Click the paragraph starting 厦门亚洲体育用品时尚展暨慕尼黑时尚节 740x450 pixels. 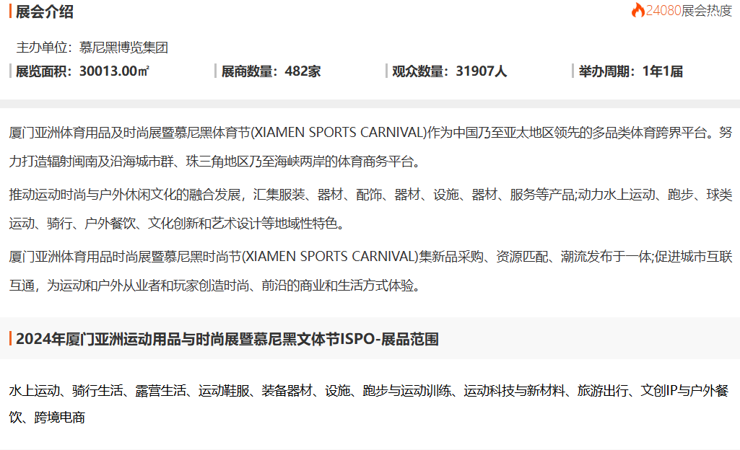tap(370, 271)
